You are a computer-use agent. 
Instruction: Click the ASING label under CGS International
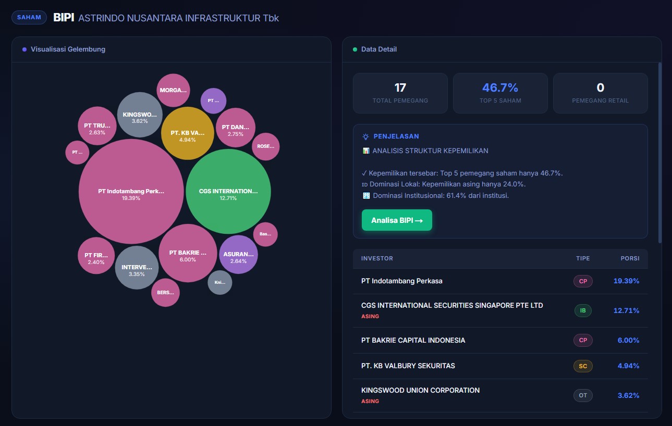[x=370, y=317]
